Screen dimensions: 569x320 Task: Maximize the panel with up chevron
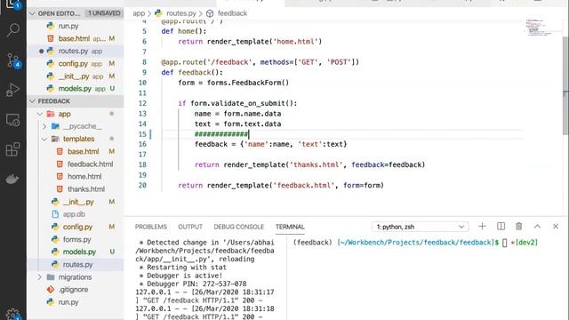click(x=537, y=227)
